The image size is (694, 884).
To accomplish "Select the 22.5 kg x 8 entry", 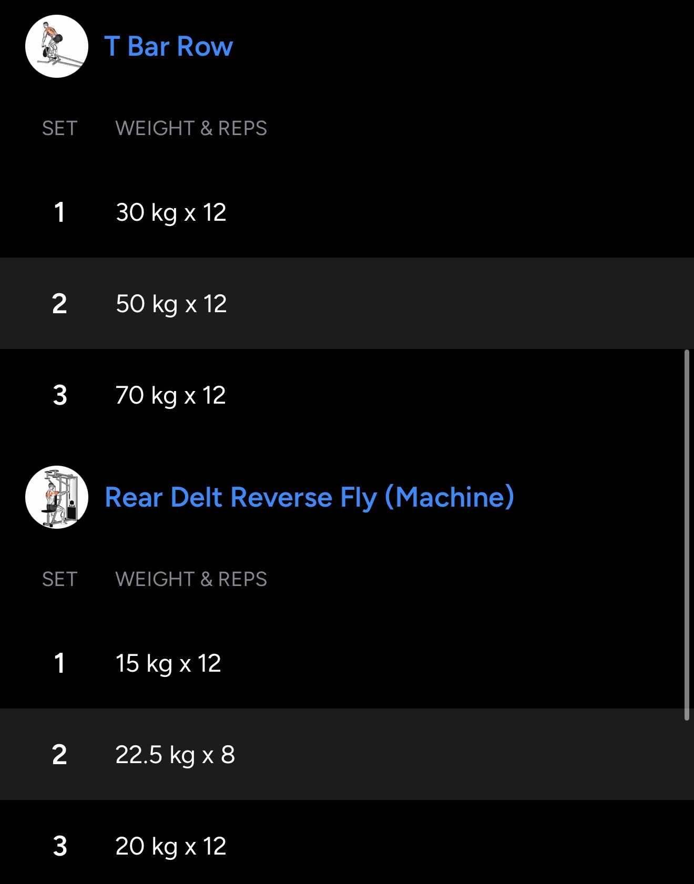I will point(175,755).
